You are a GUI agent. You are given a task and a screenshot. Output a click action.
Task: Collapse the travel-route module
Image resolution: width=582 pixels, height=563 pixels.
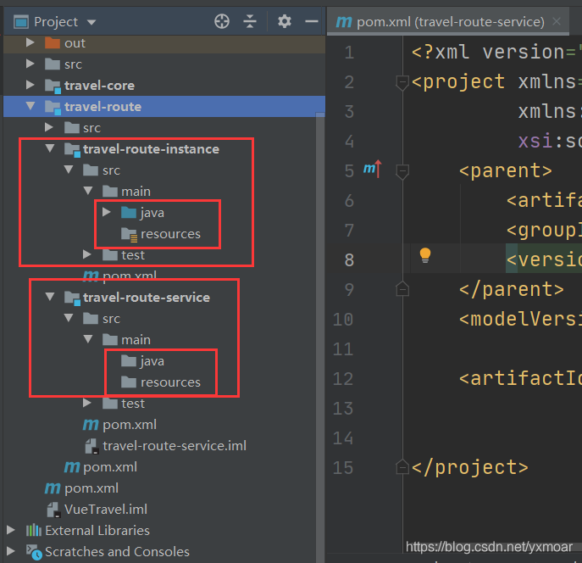coord(30,106)
